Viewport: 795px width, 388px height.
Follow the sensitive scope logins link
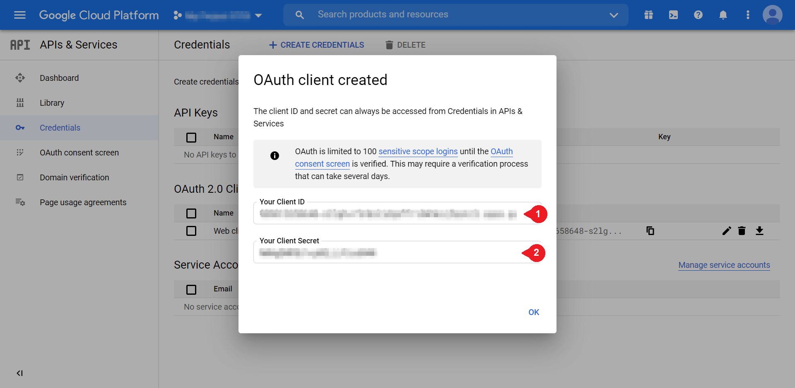[418, 151]
